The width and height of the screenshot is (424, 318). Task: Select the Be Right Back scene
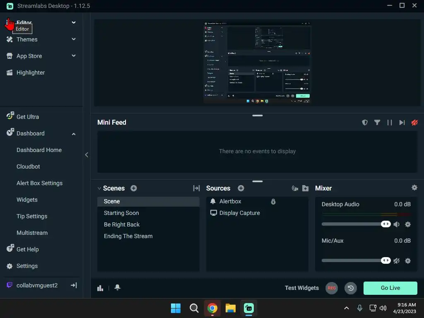point(149,225)
